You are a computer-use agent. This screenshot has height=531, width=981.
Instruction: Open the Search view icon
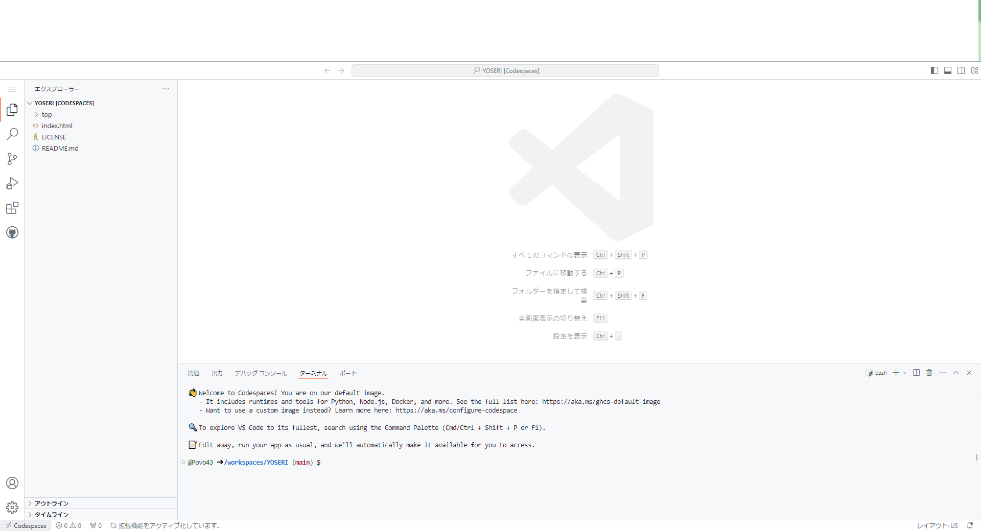12,134
